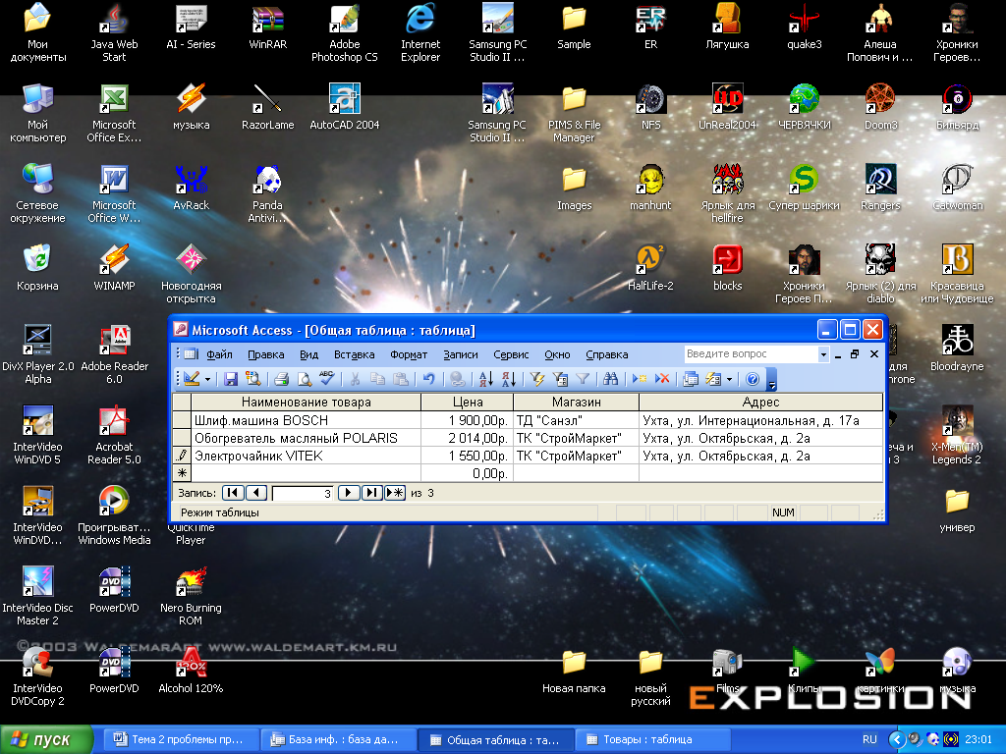This screenshot has height=754, width=1006.
Task: Click the File Search toolbar icon
Action: pyautogui.click(x=253, y=379)
